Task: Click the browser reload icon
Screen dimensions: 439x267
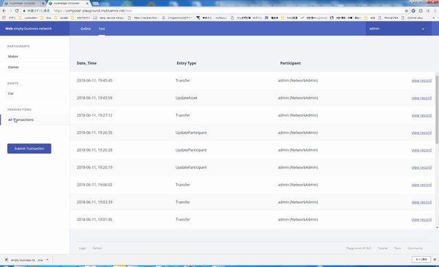Action: pyautogui.click(x=16, y=11)
